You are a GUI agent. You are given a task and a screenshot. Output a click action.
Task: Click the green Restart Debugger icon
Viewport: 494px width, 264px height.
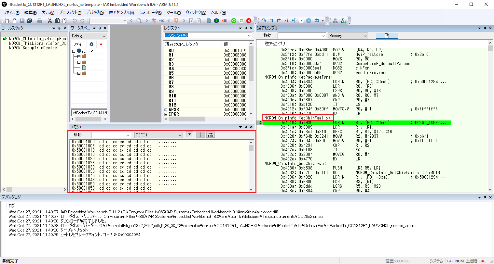click(x=234, y=20)
